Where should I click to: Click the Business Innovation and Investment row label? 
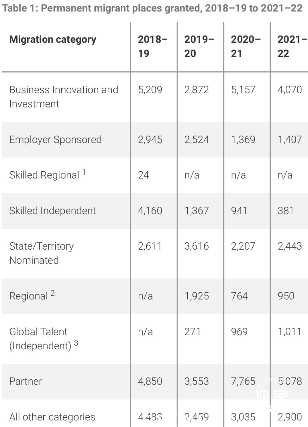pyautogui.click(x=64, y=97)
